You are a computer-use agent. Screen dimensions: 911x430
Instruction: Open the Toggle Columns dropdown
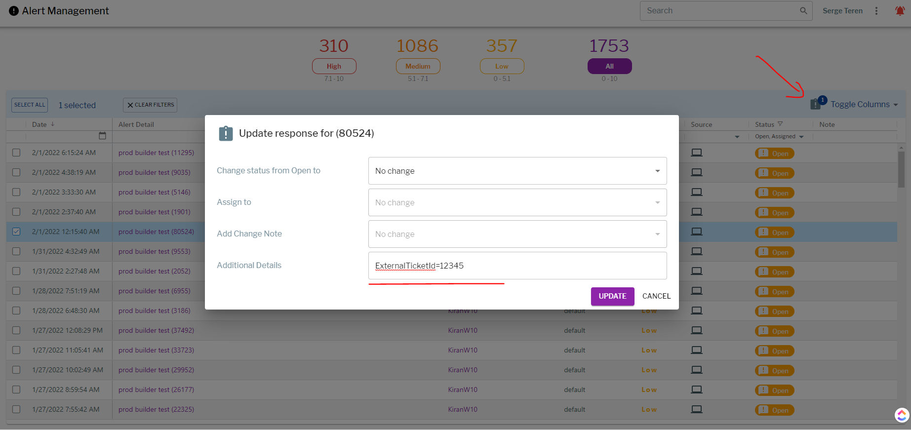click(x=864, y=105)
